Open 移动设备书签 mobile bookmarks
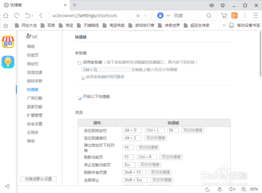 [x=245, y=26]
